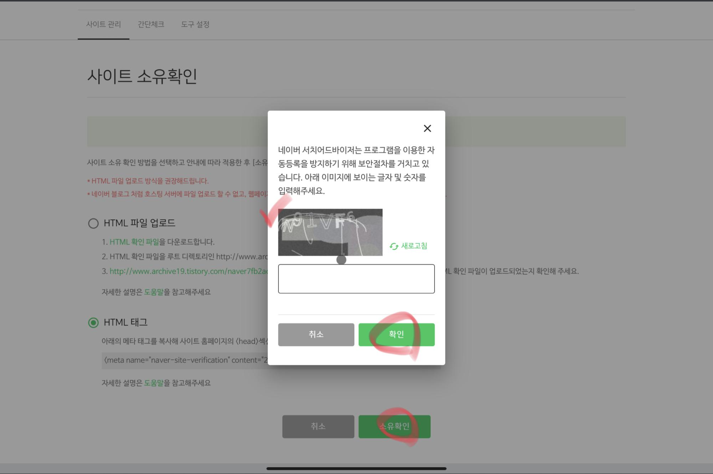Click the iOS home indicator bar
Image resolution: width=713 pixels, height=474 pixels.
[356, 469]
